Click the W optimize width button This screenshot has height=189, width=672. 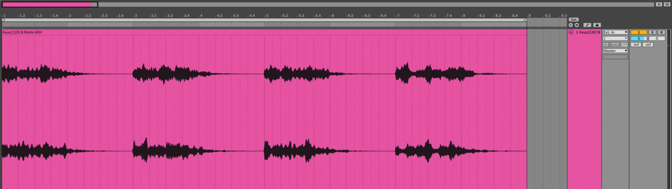pyautogui.click(x=666, y=4)
